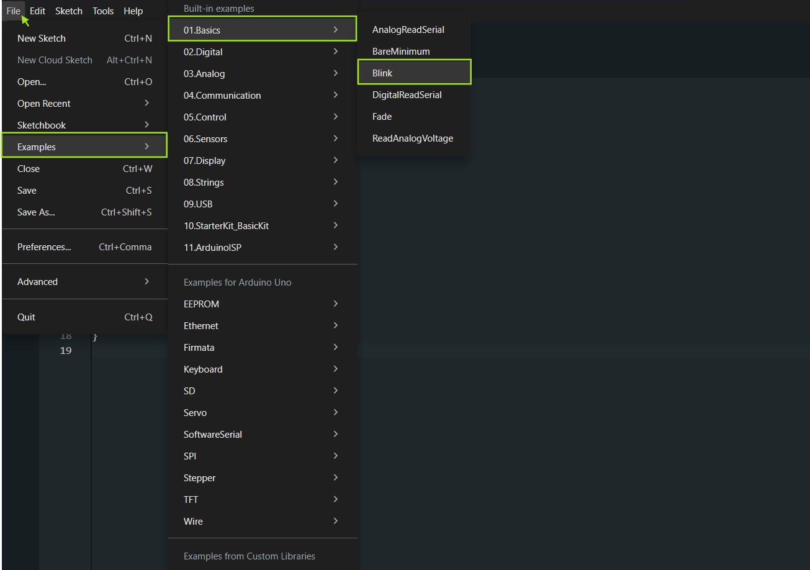Expand Servo library examples
This screenshot has height=570, width=810.
263,413
